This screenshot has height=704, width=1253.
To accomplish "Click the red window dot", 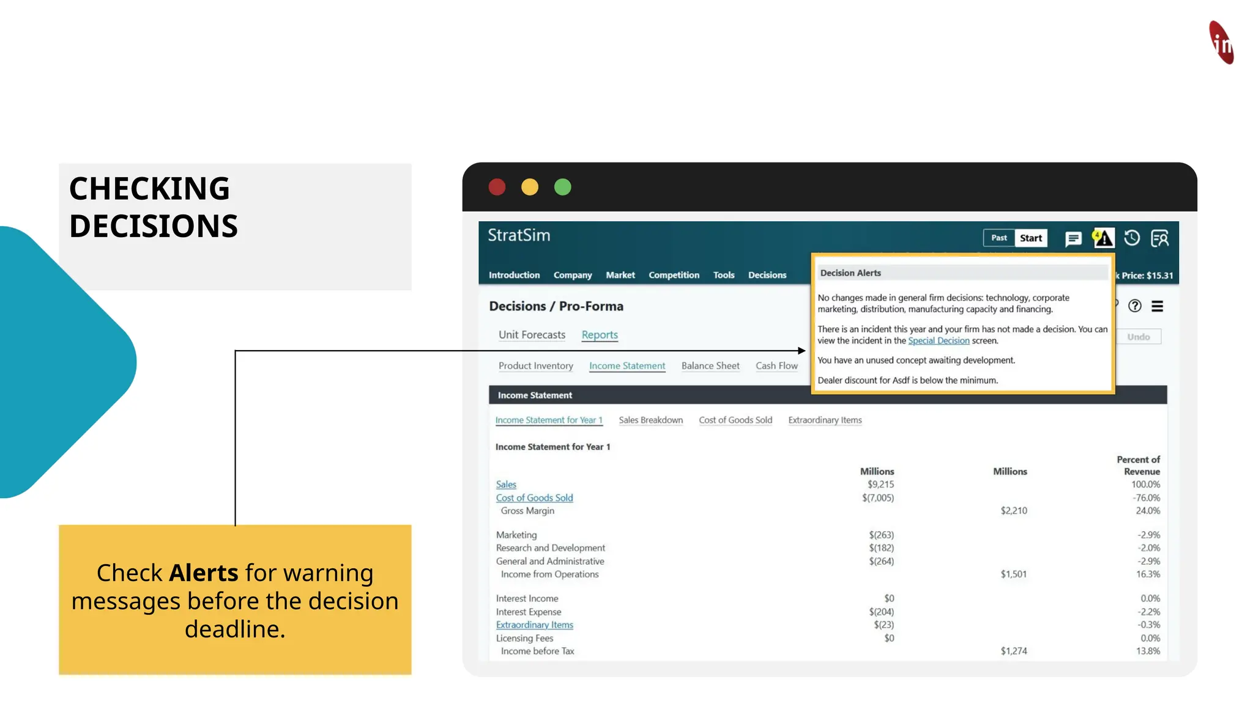I will 497,187.
